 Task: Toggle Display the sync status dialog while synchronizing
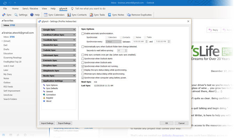[83, 70]
